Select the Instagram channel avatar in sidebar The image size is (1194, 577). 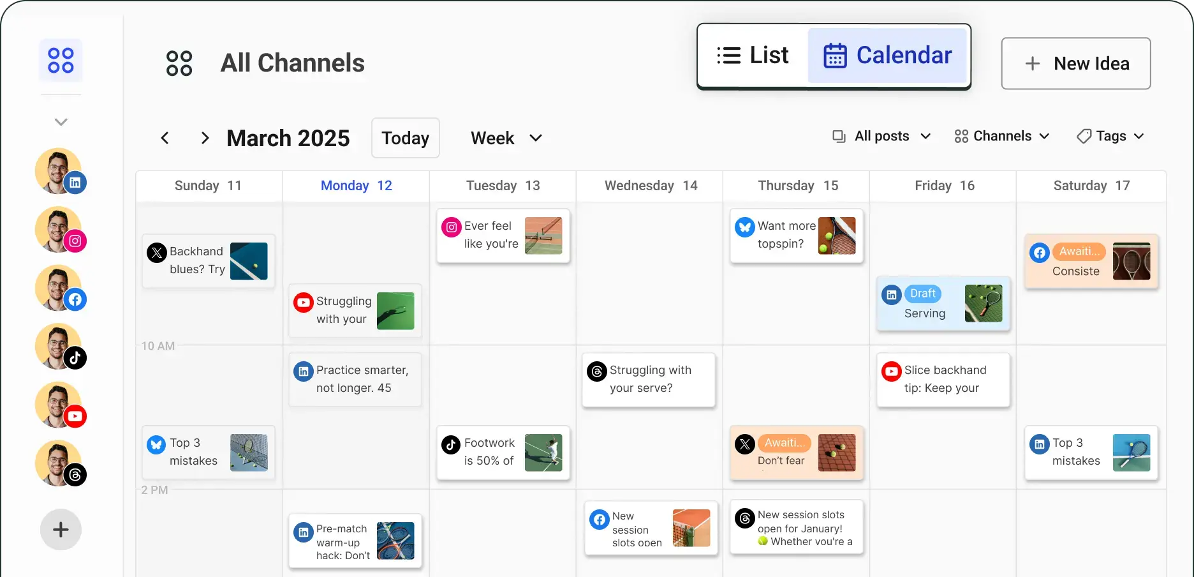click(58, 229)
